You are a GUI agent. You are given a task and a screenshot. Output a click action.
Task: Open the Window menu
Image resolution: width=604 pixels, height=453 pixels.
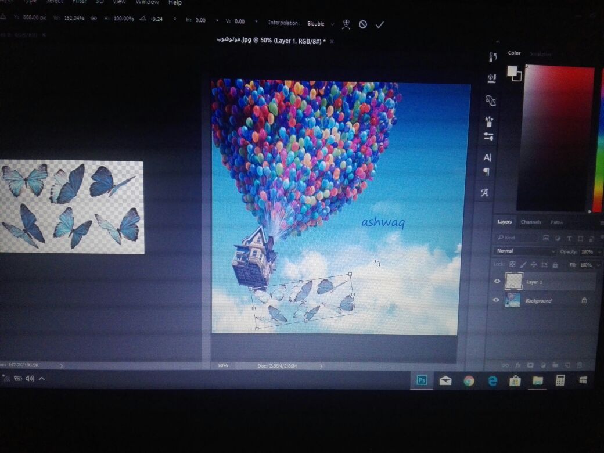click(x=147, y=2)
